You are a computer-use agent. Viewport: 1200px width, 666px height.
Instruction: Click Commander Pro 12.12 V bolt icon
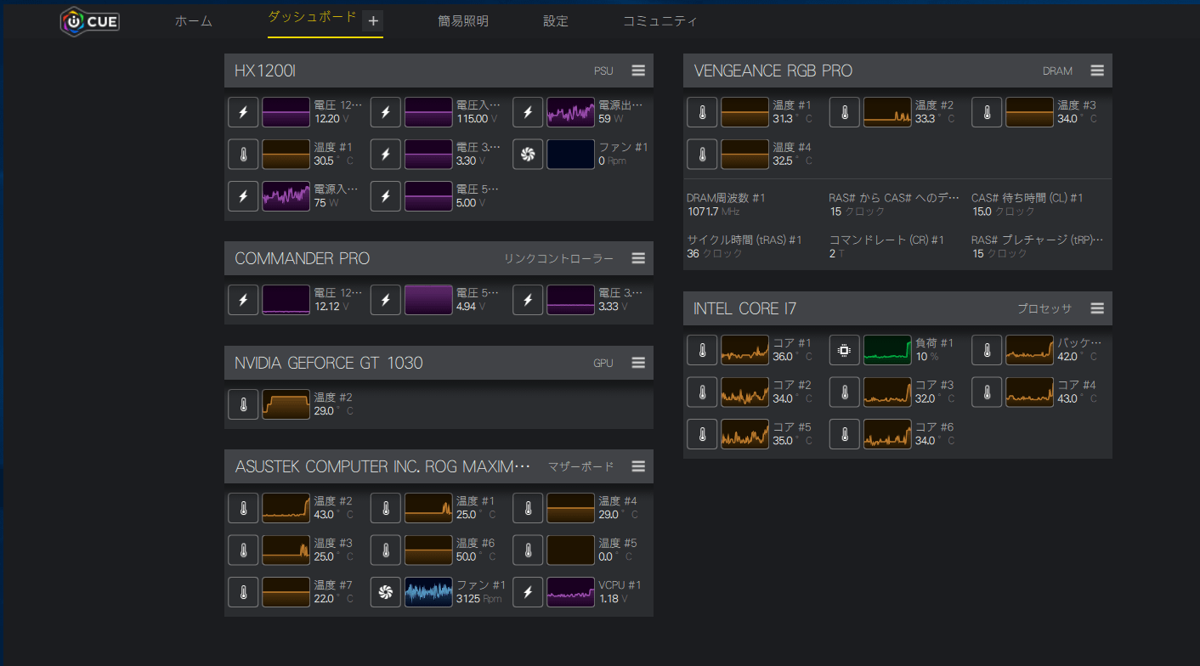[x=243, y=300]
